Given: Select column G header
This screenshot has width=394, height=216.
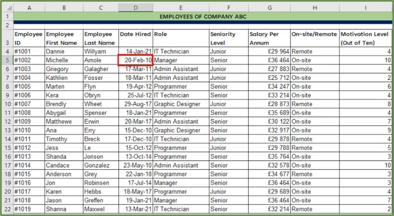Looking at the screenshot, I should click(270, 8).
